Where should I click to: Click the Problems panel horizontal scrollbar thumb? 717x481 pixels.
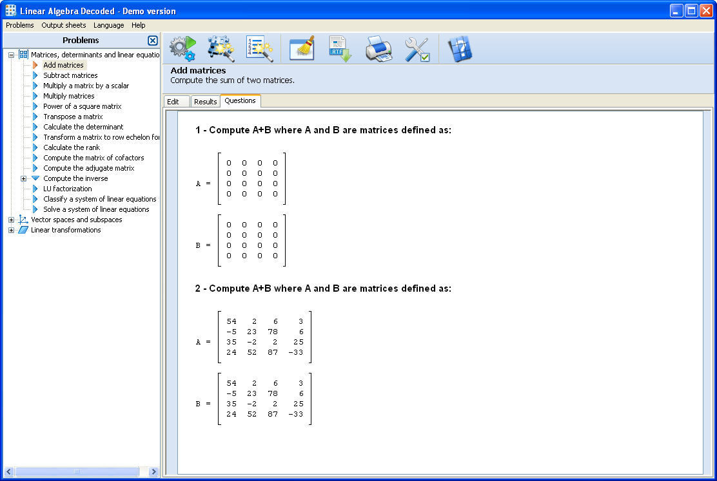click(x=76, y=471)
